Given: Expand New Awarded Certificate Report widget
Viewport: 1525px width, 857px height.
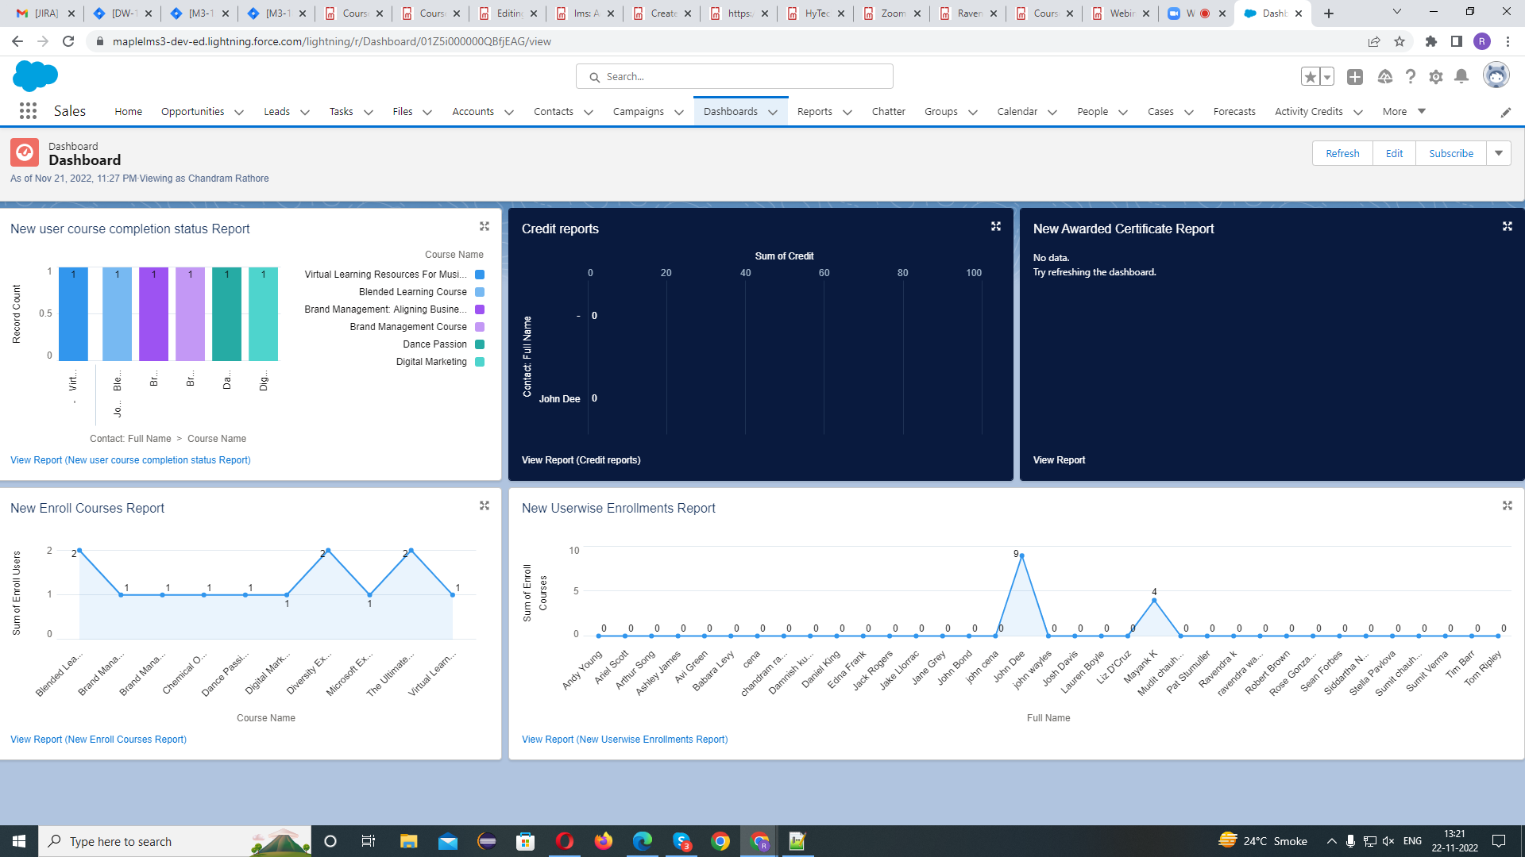Looking at the screenshot, I should pos(1508,227).
